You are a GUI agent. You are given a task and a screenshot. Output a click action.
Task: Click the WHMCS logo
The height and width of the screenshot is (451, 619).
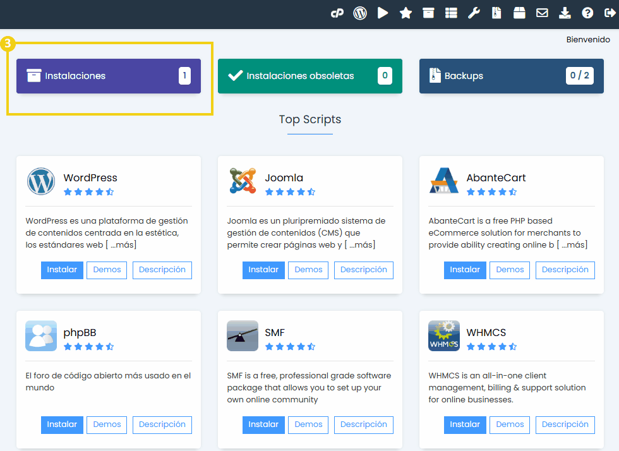tap(443, 335)
